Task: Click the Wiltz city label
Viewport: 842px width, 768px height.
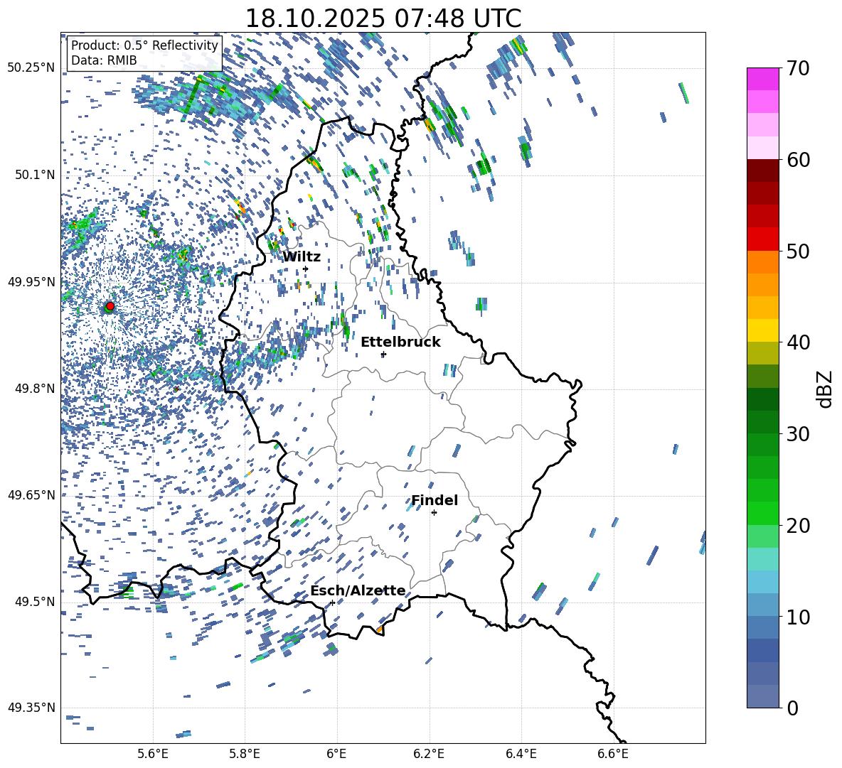Action: click(302, 257)
